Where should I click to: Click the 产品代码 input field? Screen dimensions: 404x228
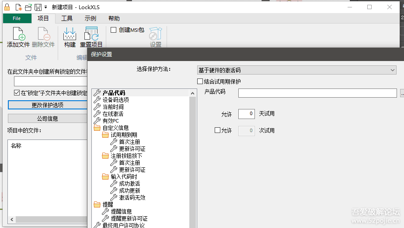[317, 93]
